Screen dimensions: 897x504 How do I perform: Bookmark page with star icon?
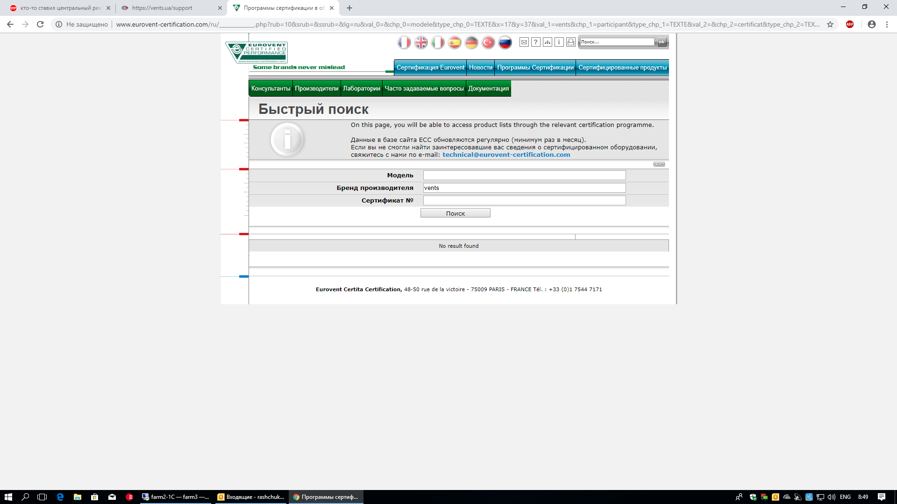830,24
